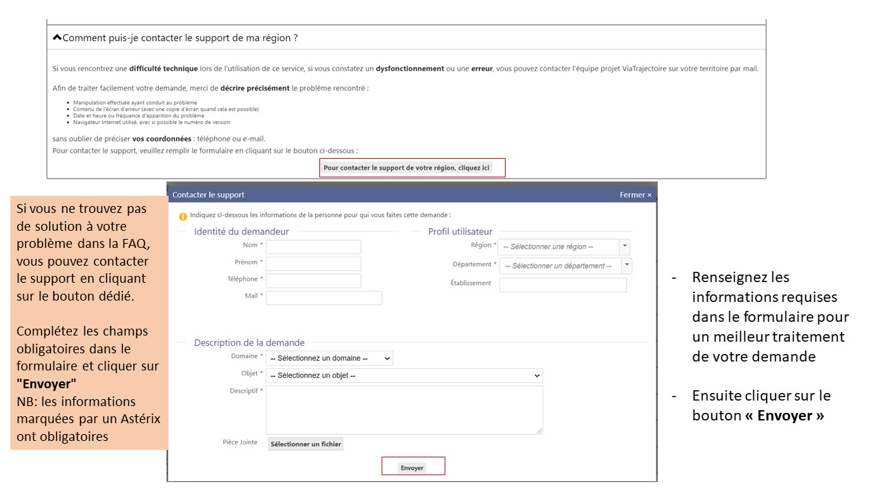
Task: Click the Mail input field
Action: [x=323, y=298]
